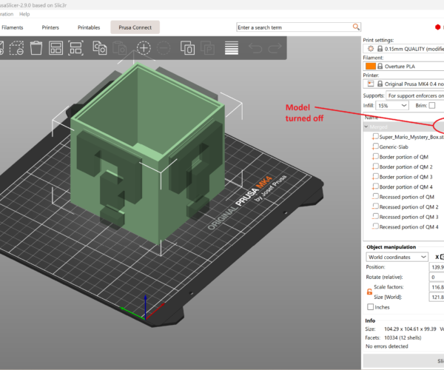Click the search magnifier icon
This screenshot has height=370, width=444.
click(356, 27)
